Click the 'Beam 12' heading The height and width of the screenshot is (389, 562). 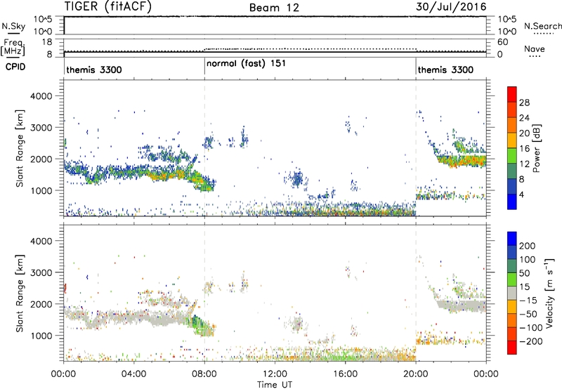point(274,8)
